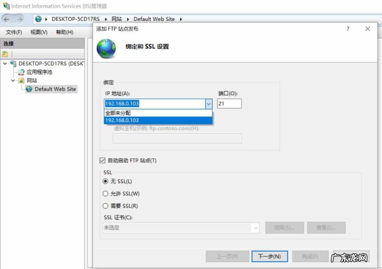
Task: Click the globe icon in address bar
Action: click(38, 19)
